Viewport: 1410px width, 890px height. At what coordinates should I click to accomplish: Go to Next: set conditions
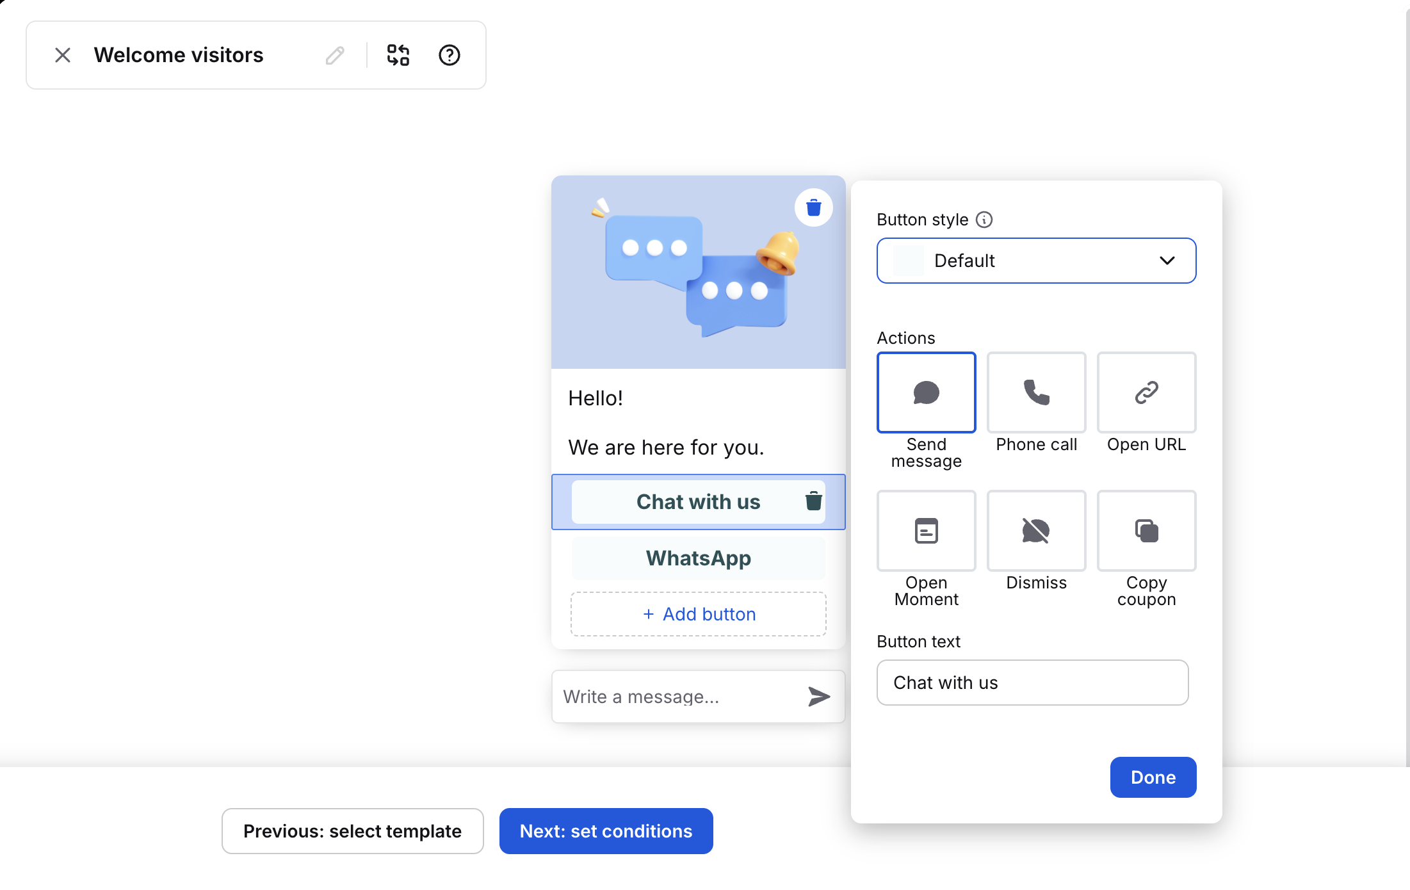click(606, 831)
